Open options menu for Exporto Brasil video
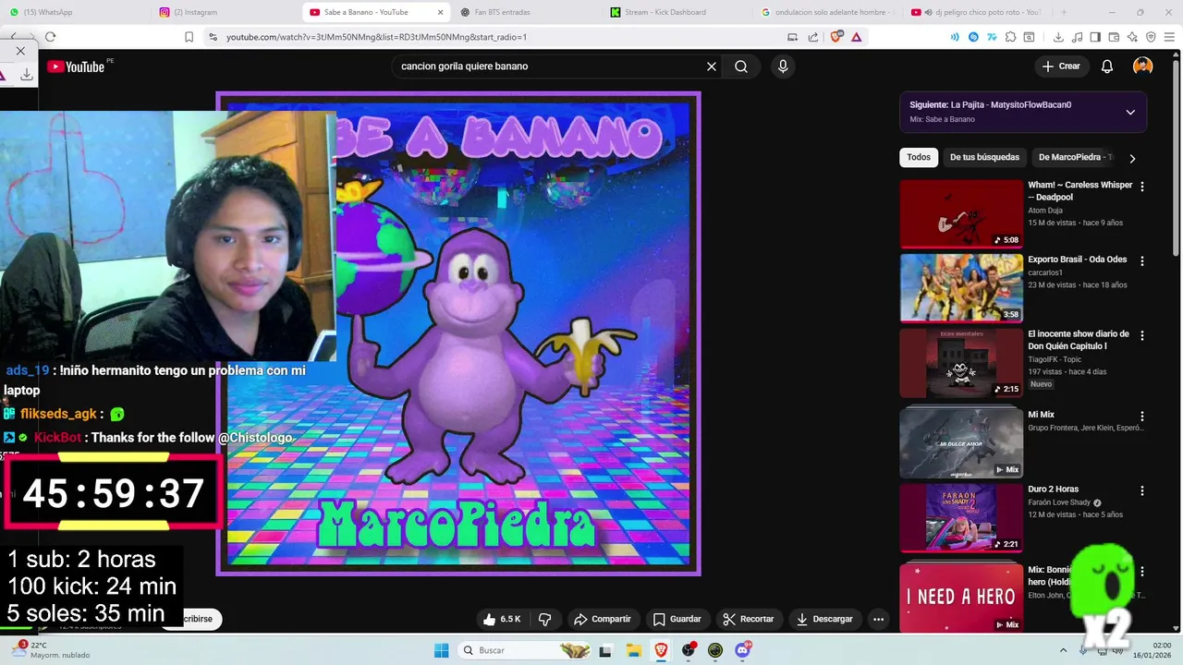1183x665 pixels. pos(1142,261)
